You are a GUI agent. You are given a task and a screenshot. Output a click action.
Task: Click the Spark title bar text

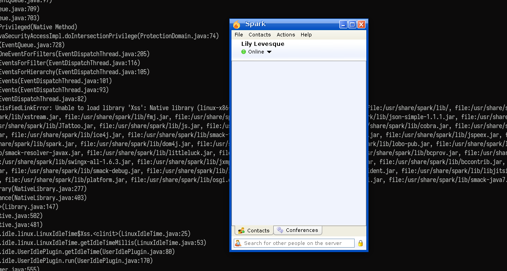click(255, 24)
